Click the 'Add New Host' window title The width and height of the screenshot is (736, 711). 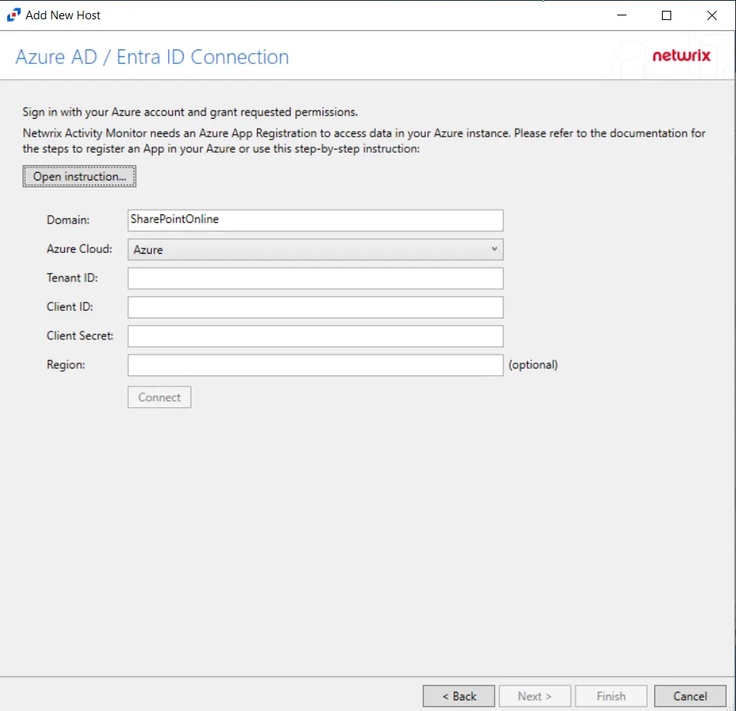click(63, 15)
